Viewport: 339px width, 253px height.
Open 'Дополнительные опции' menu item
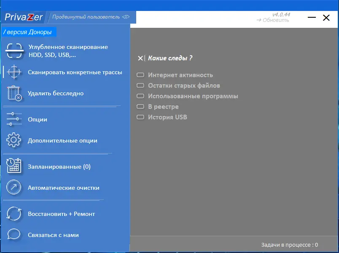coord(62,140)
